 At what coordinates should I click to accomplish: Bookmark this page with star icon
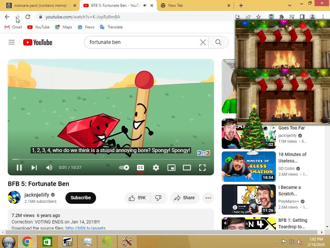[258, 17]
